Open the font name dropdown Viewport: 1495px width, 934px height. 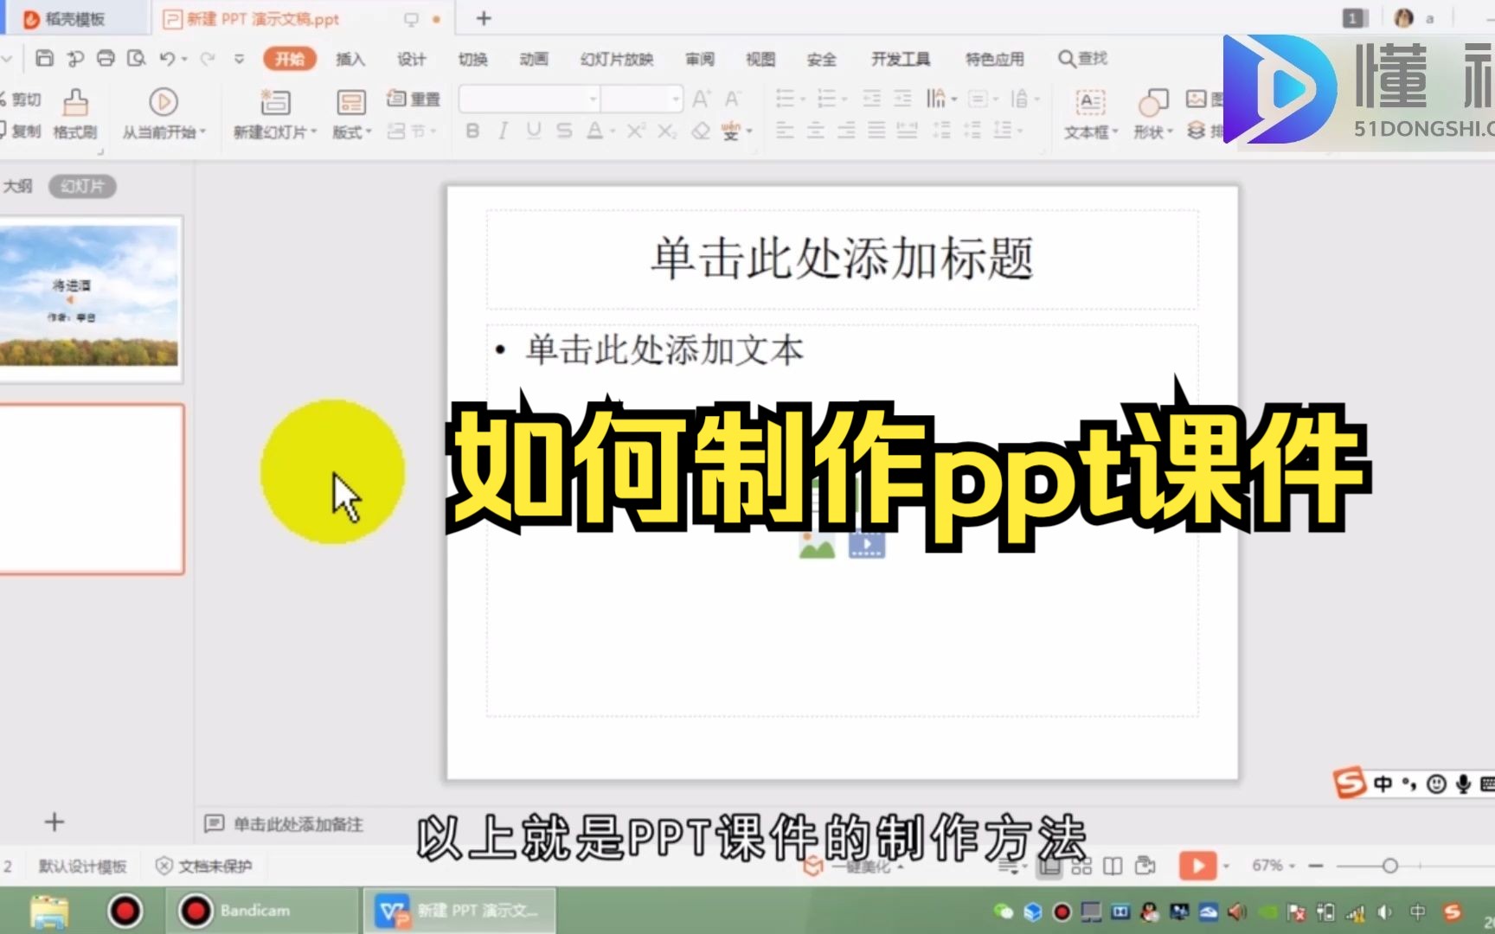(x=591, y=99)
